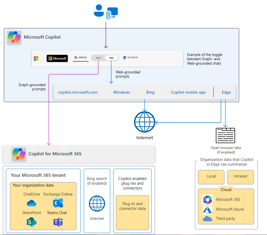Screen dimensions: 267x235
Task: Open the copilot.microsoft.com link
Action: click(x=78, y=92)
